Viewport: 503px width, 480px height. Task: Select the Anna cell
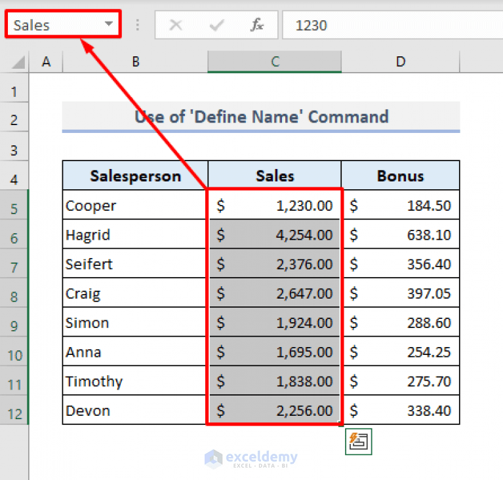tap(134, 352)
